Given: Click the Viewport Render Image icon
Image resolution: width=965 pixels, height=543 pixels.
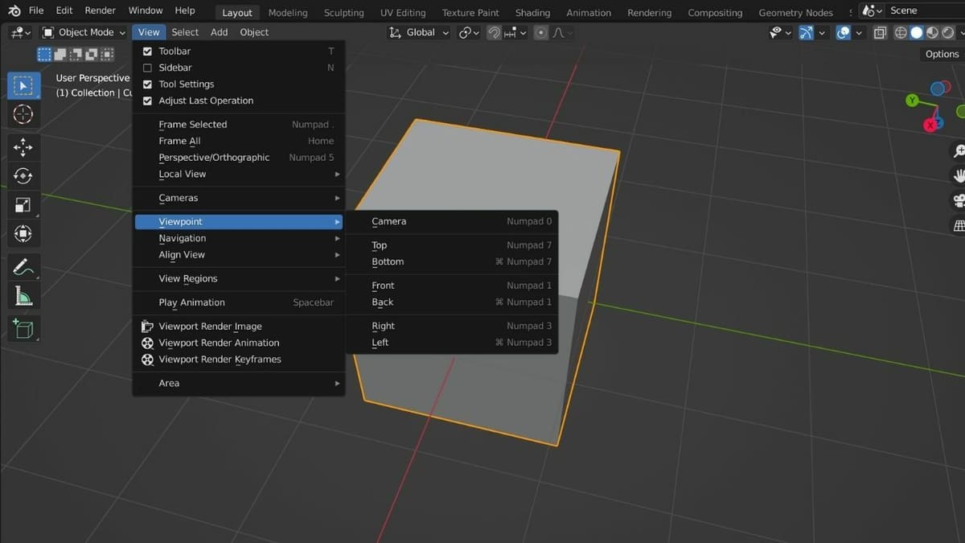Looking at the screenshot, I should click(x=147, y=327).
